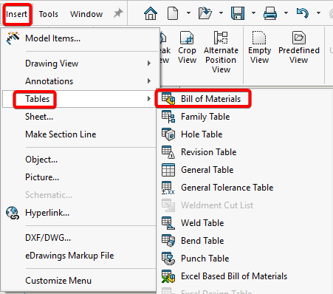Select the Crop View tool

click(187, 47)
